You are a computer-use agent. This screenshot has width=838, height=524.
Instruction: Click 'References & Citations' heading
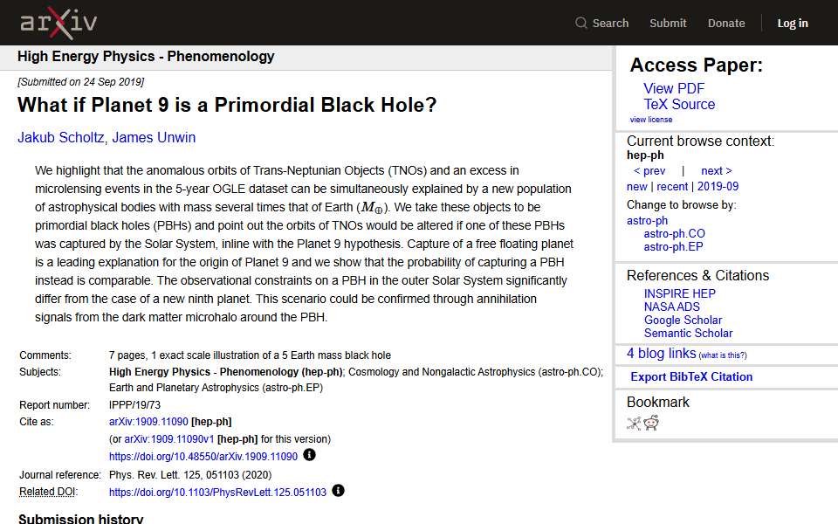pos(697,275)
